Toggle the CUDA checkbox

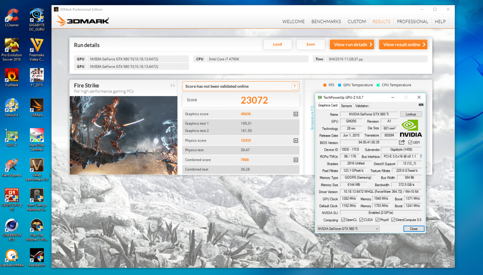pos(361,220)
